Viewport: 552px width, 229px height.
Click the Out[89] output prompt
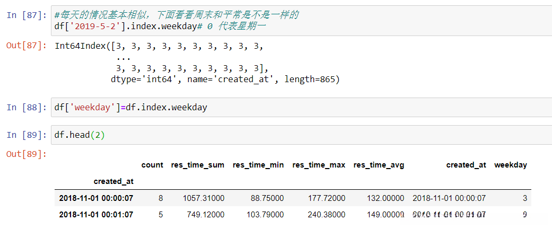pos(23,154)
